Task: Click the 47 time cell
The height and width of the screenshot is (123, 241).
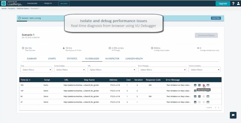Action: (x=22, y=102)
